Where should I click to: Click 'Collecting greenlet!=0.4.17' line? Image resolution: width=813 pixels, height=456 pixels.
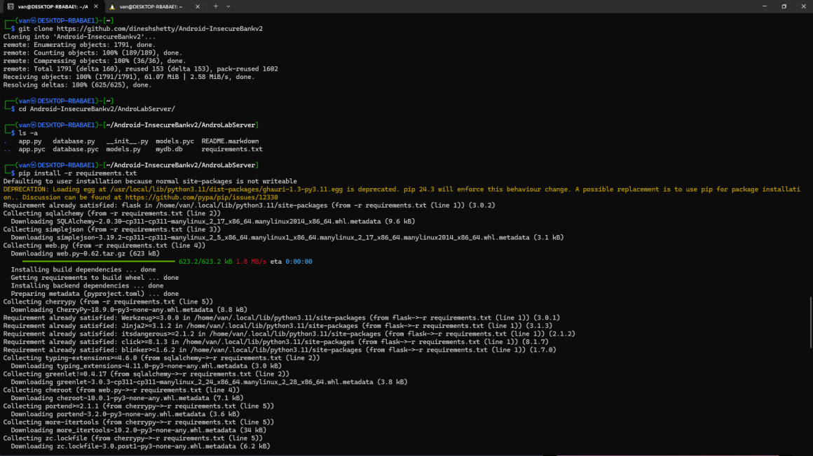pos(146,373)
